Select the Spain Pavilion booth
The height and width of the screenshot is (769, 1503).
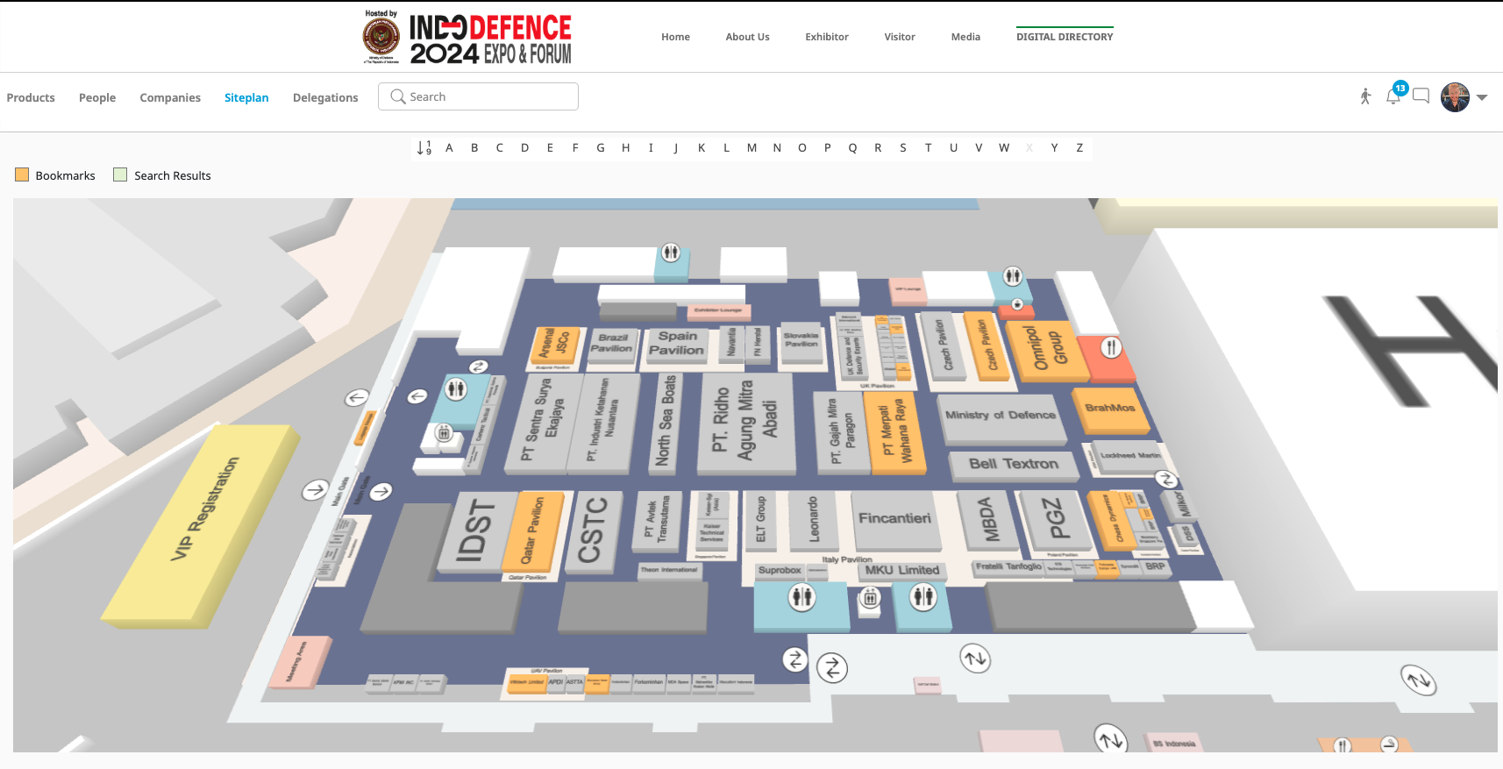click(675, 344)
